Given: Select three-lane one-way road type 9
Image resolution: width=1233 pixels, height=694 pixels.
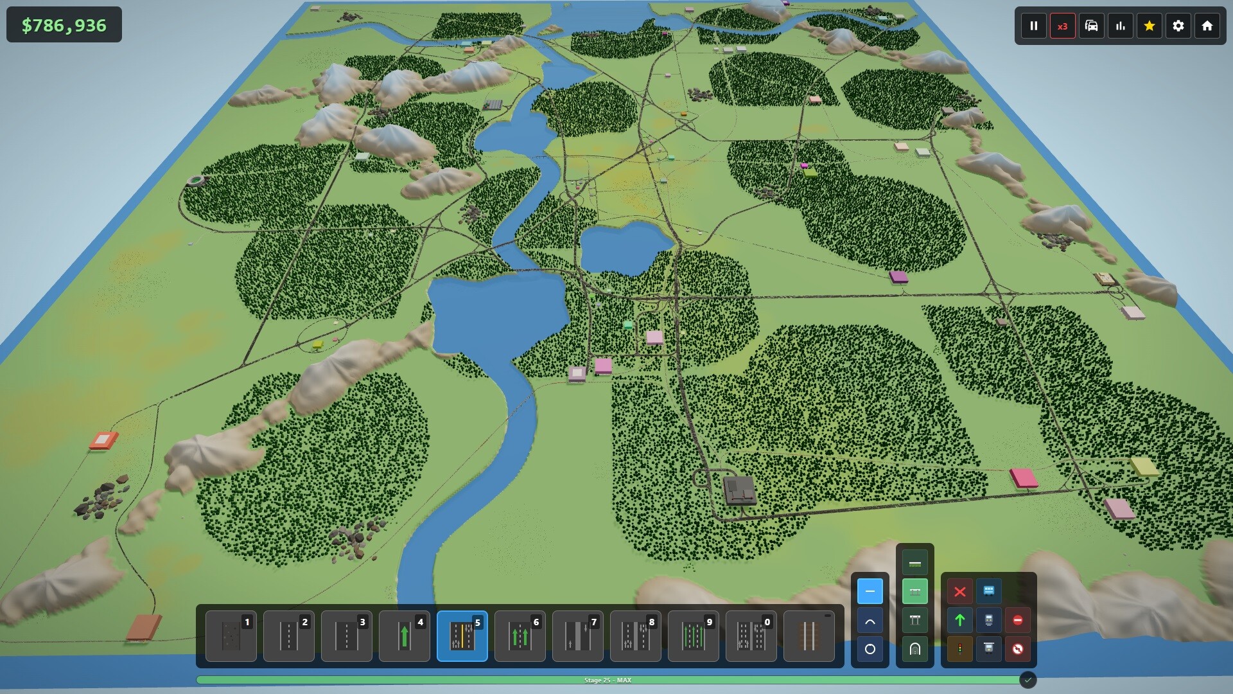Looking at the screenshot, I should click(694, 636).
